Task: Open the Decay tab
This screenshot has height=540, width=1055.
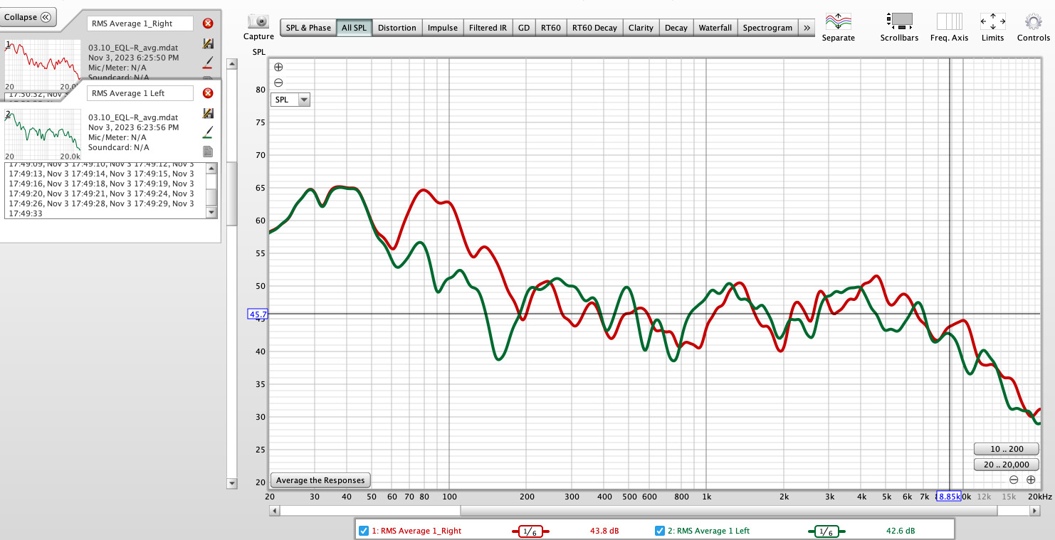Action: (x=676, y=28)
